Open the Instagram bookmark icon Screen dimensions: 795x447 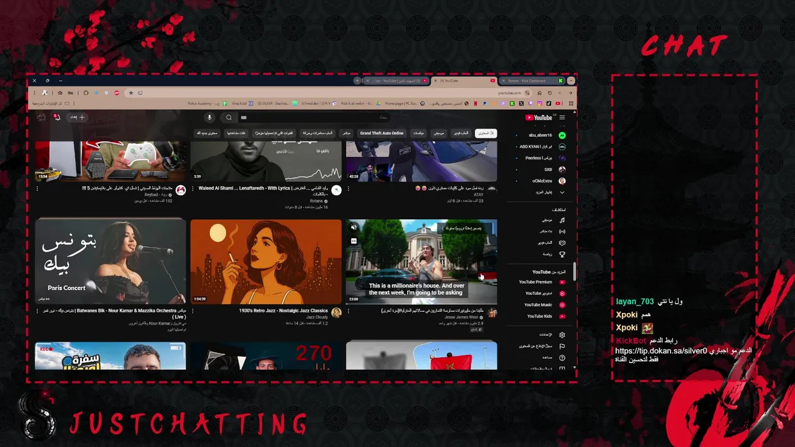(540, 104)
